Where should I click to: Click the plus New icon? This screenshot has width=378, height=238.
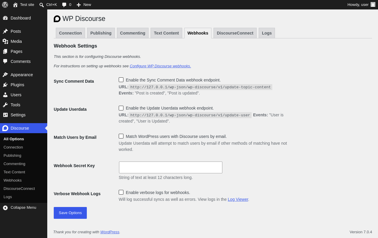[x=79, y=5]
